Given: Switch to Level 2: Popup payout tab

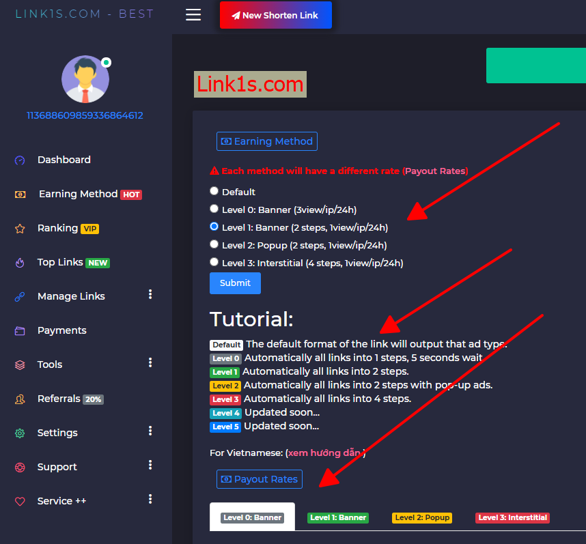Looking at the screenshot, I should coord(422,517).
